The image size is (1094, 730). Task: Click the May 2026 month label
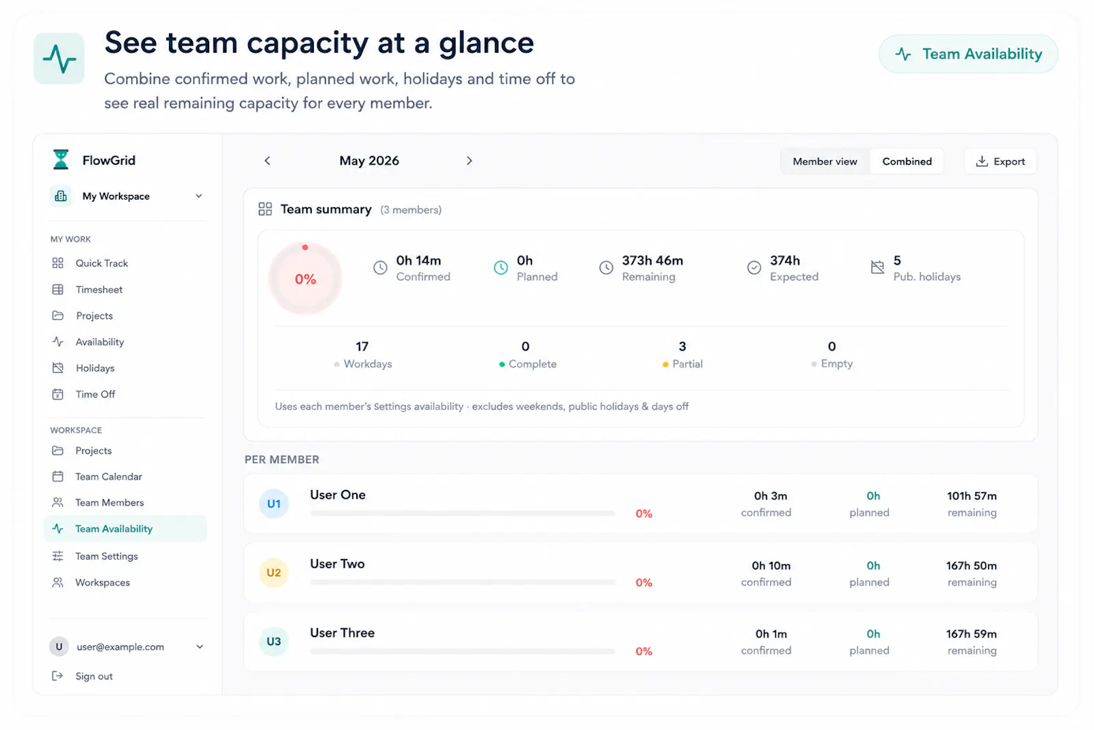coord(369,161)
